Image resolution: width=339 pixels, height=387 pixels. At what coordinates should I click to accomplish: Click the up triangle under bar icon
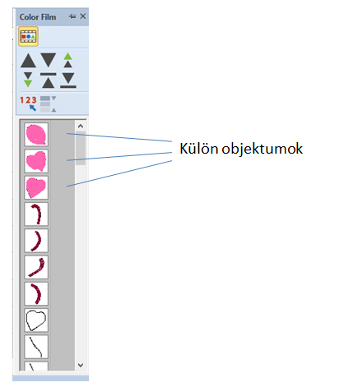tap(49, 81)
